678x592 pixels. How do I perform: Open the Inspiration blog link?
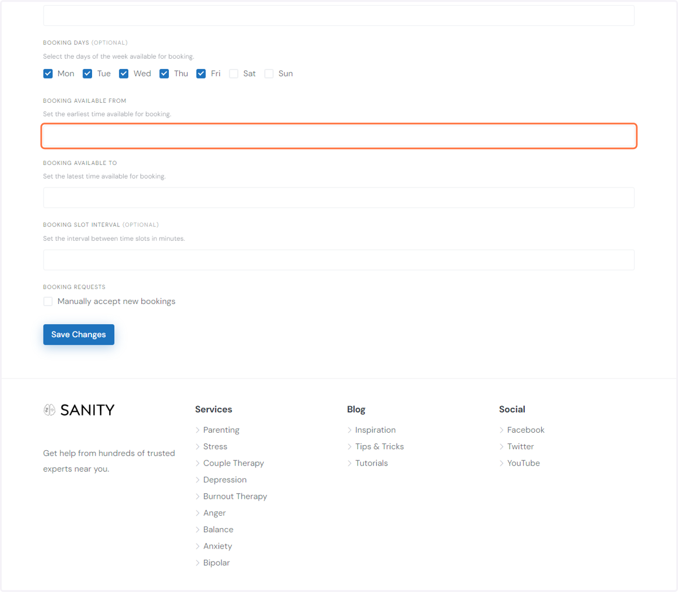(375, 430)
